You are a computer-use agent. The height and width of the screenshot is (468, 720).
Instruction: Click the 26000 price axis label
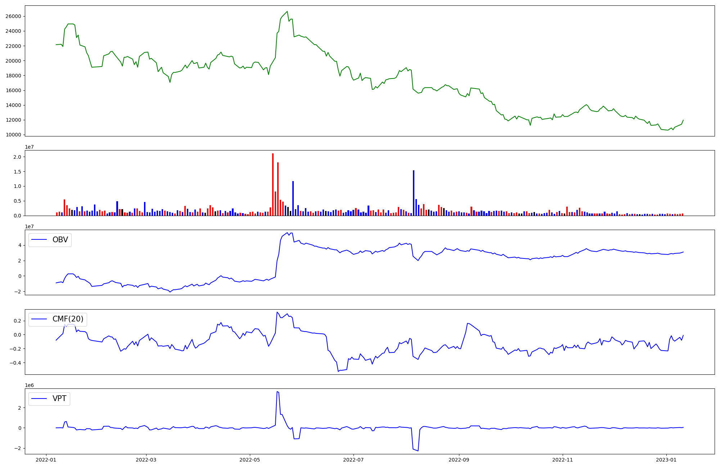13,17
